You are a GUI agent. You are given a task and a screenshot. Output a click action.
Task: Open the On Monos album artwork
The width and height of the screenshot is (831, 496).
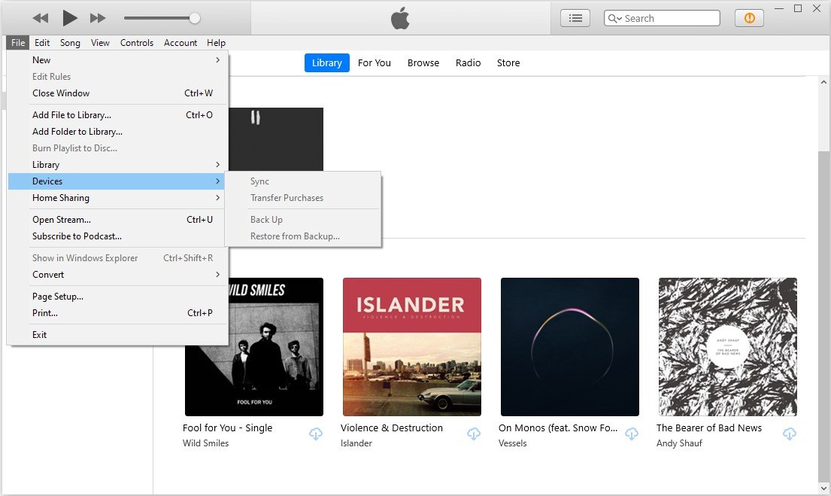(x=570, y=347)
